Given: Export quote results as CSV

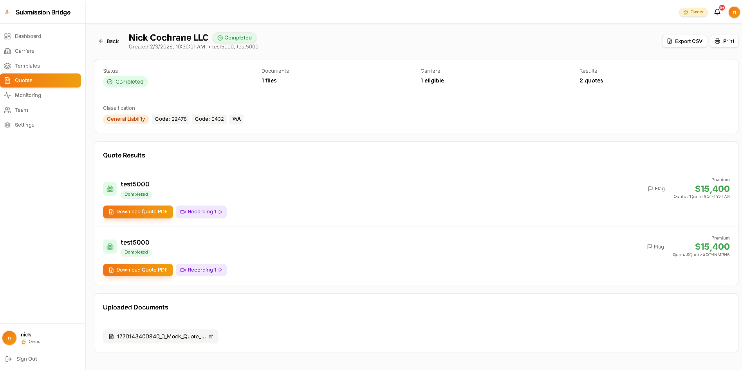Looking at the screenshot, I should [684, 41].
